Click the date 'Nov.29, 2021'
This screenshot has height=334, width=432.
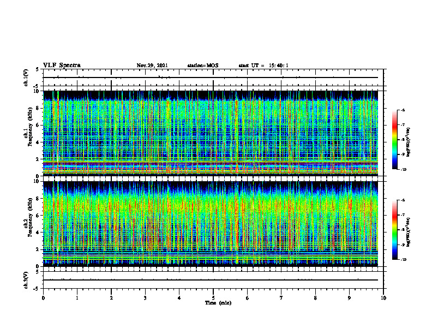(x=152, y=65)
